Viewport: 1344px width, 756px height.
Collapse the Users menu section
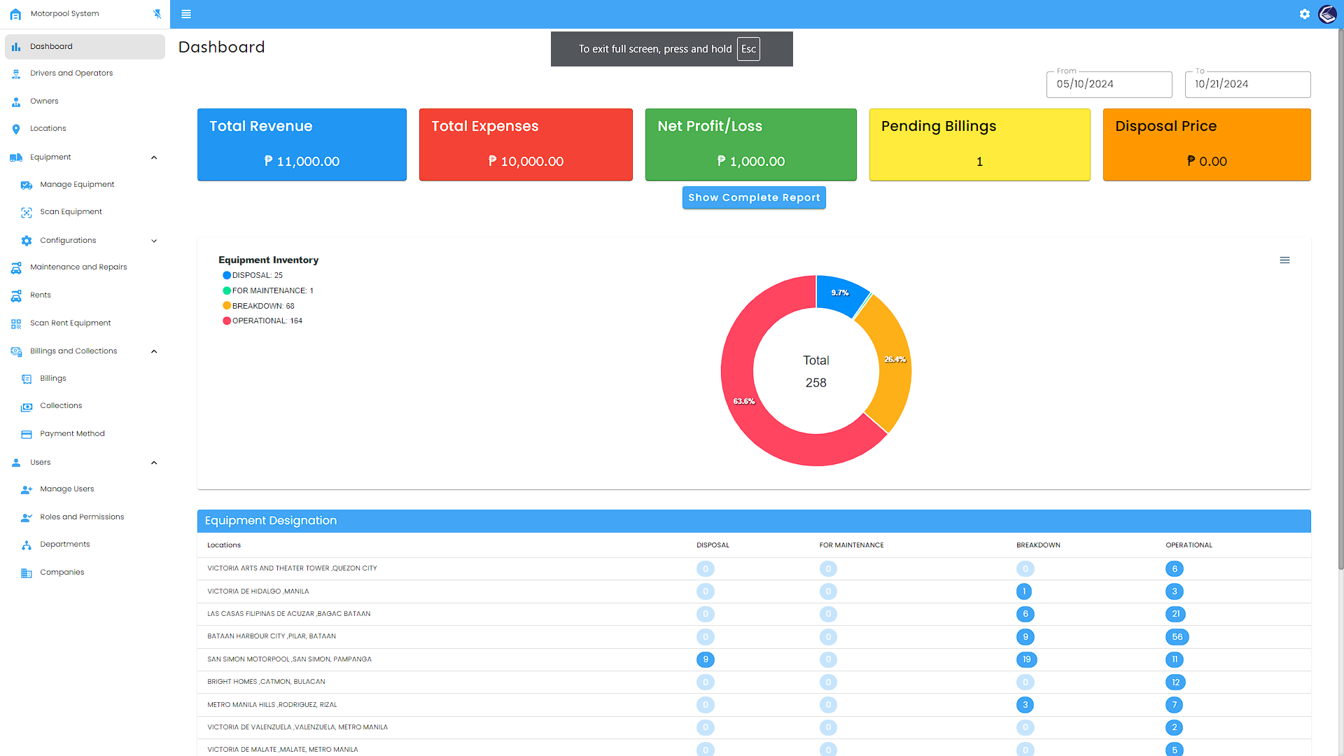click(x=154, y=463)
